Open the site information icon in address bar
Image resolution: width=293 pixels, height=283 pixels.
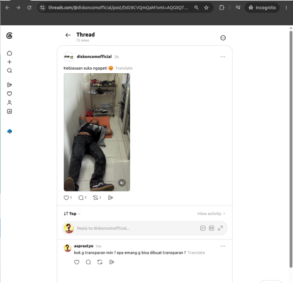pyautogui.click(x=42, y=8)
